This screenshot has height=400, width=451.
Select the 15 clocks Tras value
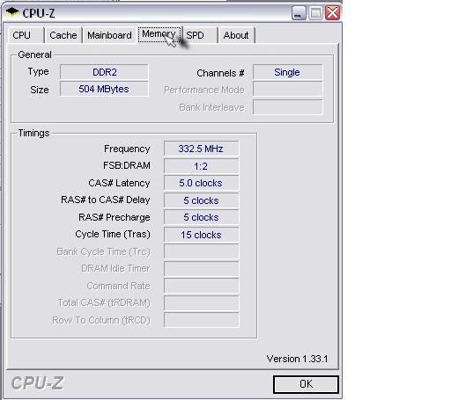201,235
